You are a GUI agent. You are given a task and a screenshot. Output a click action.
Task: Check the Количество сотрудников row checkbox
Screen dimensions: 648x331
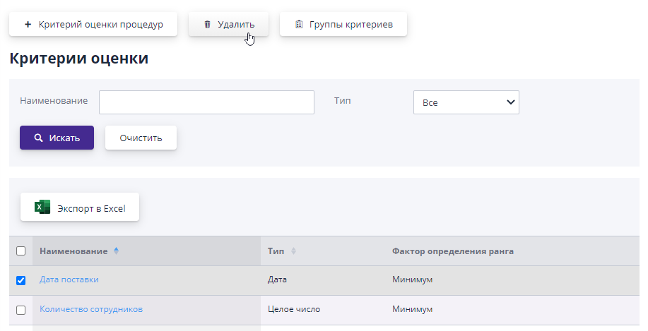(x=20, y=310)
